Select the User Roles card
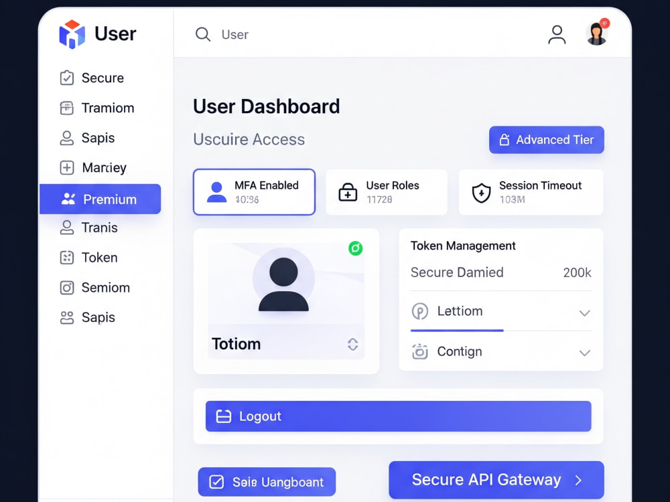670x502 pixels. click(387, 192)
